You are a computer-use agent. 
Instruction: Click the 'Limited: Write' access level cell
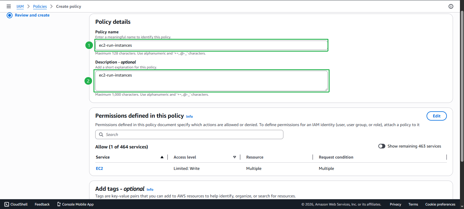pyautogui.click(x=187, y=168)
